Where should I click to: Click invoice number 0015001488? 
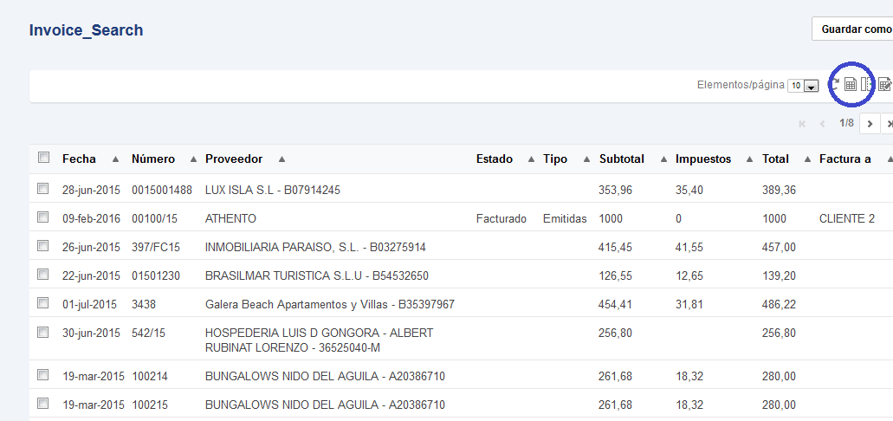[x=162, y=191]
